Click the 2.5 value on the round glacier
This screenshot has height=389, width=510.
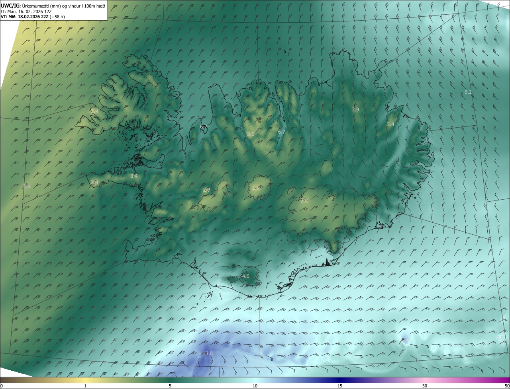point(255,188)
